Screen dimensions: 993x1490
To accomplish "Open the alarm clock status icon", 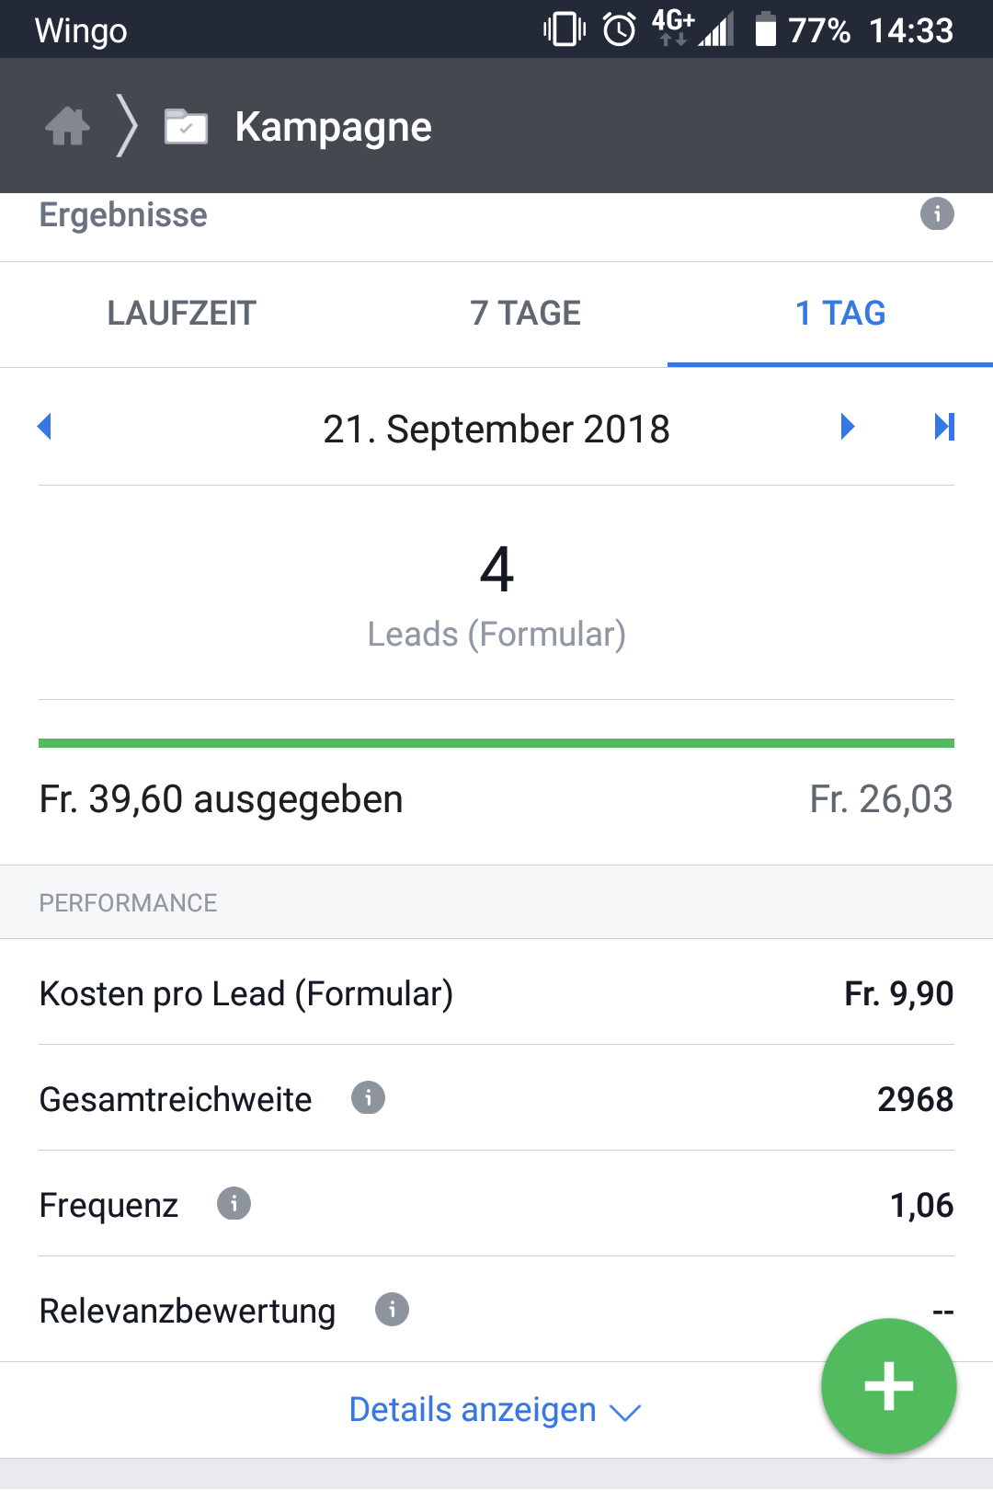I will click(619, 29).
